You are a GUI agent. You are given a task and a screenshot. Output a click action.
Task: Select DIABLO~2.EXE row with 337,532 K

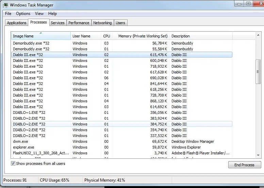[x=121, y=136]
